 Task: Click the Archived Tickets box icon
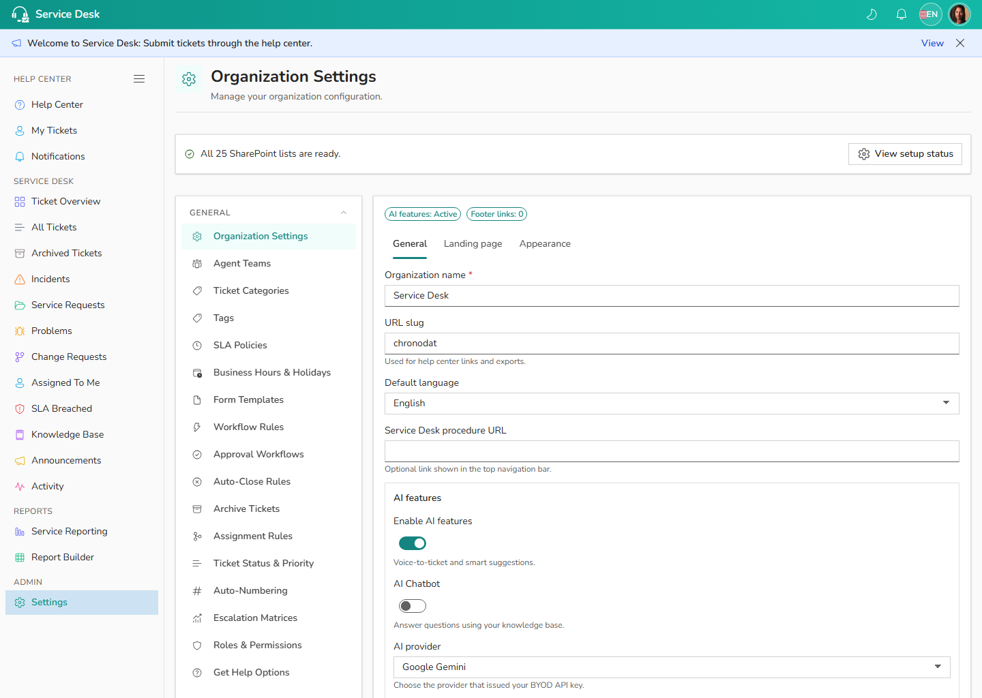tap(20, 254)
